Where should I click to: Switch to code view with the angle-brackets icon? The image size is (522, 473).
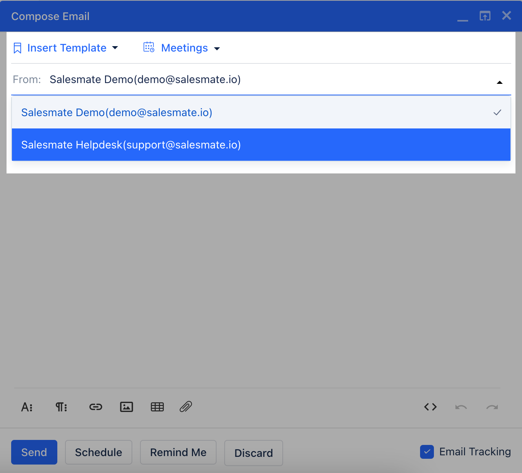click(430, 407)
